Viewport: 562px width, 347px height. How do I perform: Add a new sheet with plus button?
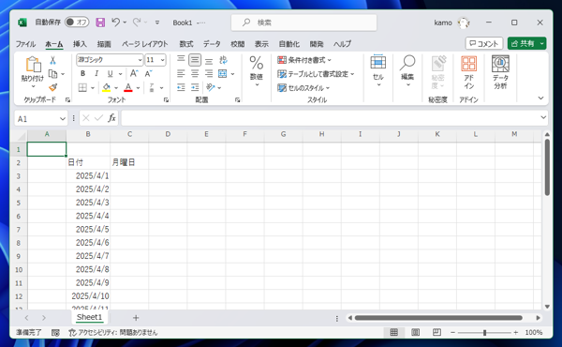pyautogui.click(x=136, y=318)
